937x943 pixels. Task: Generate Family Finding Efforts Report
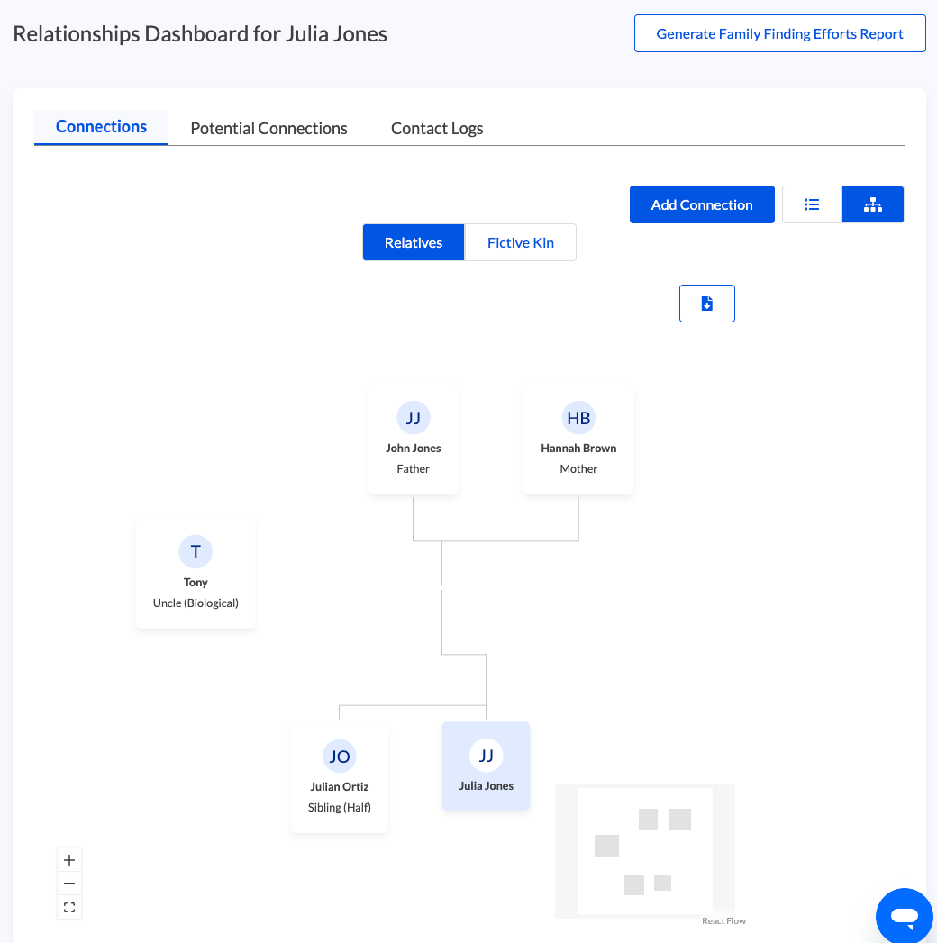(x=779, y=33)
